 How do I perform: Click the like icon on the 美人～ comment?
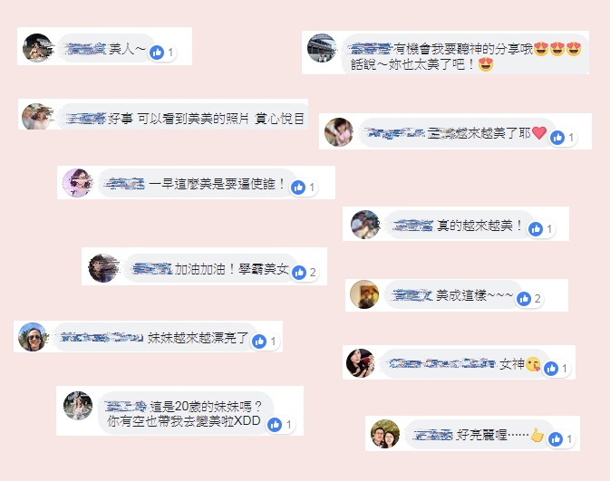157,53
